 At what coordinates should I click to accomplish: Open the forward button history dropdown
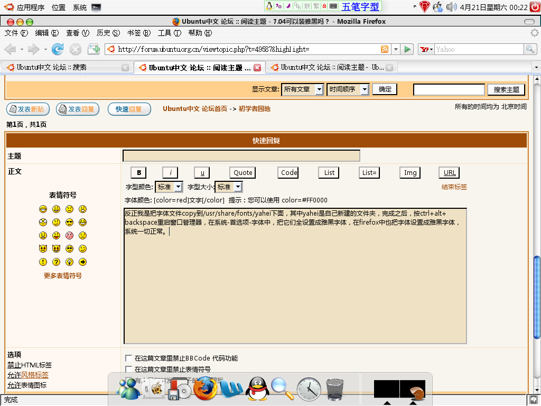coord(45,49)
